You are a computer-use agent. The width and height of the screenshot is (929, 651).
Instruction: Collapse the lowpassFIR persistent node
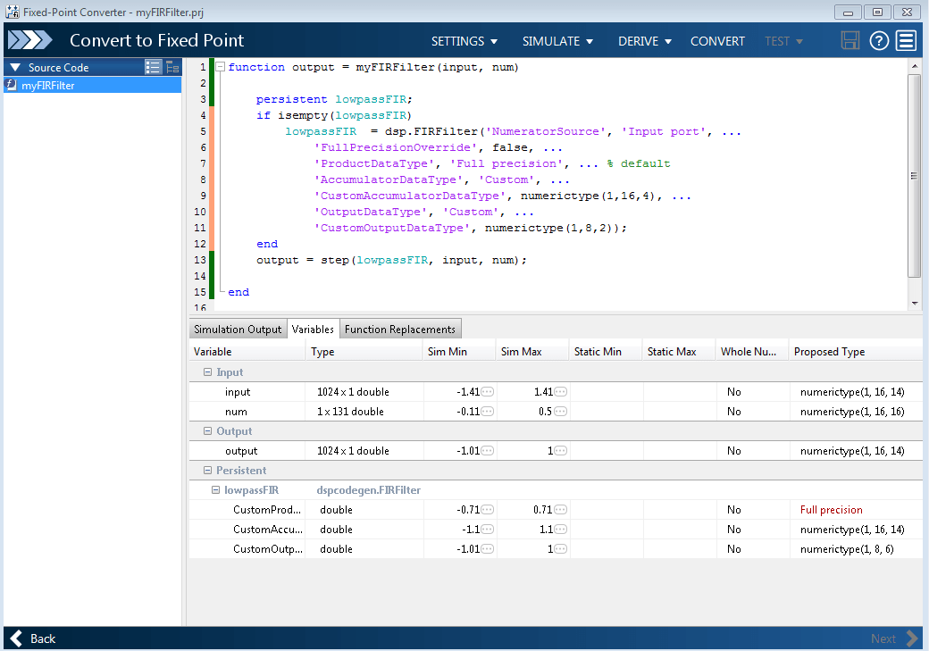coord(215,490)
